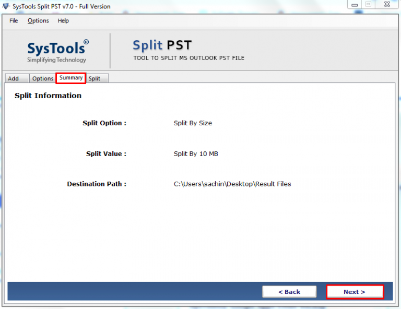401x309 pixels.
Task: Click the 'Destination Path :' label
Action: coord(97,184)
